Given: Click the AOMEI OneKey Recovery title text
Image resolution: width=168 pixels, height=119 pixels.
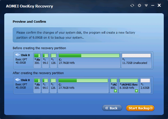Looking at the screenshot, I should [x=29, y=6].
